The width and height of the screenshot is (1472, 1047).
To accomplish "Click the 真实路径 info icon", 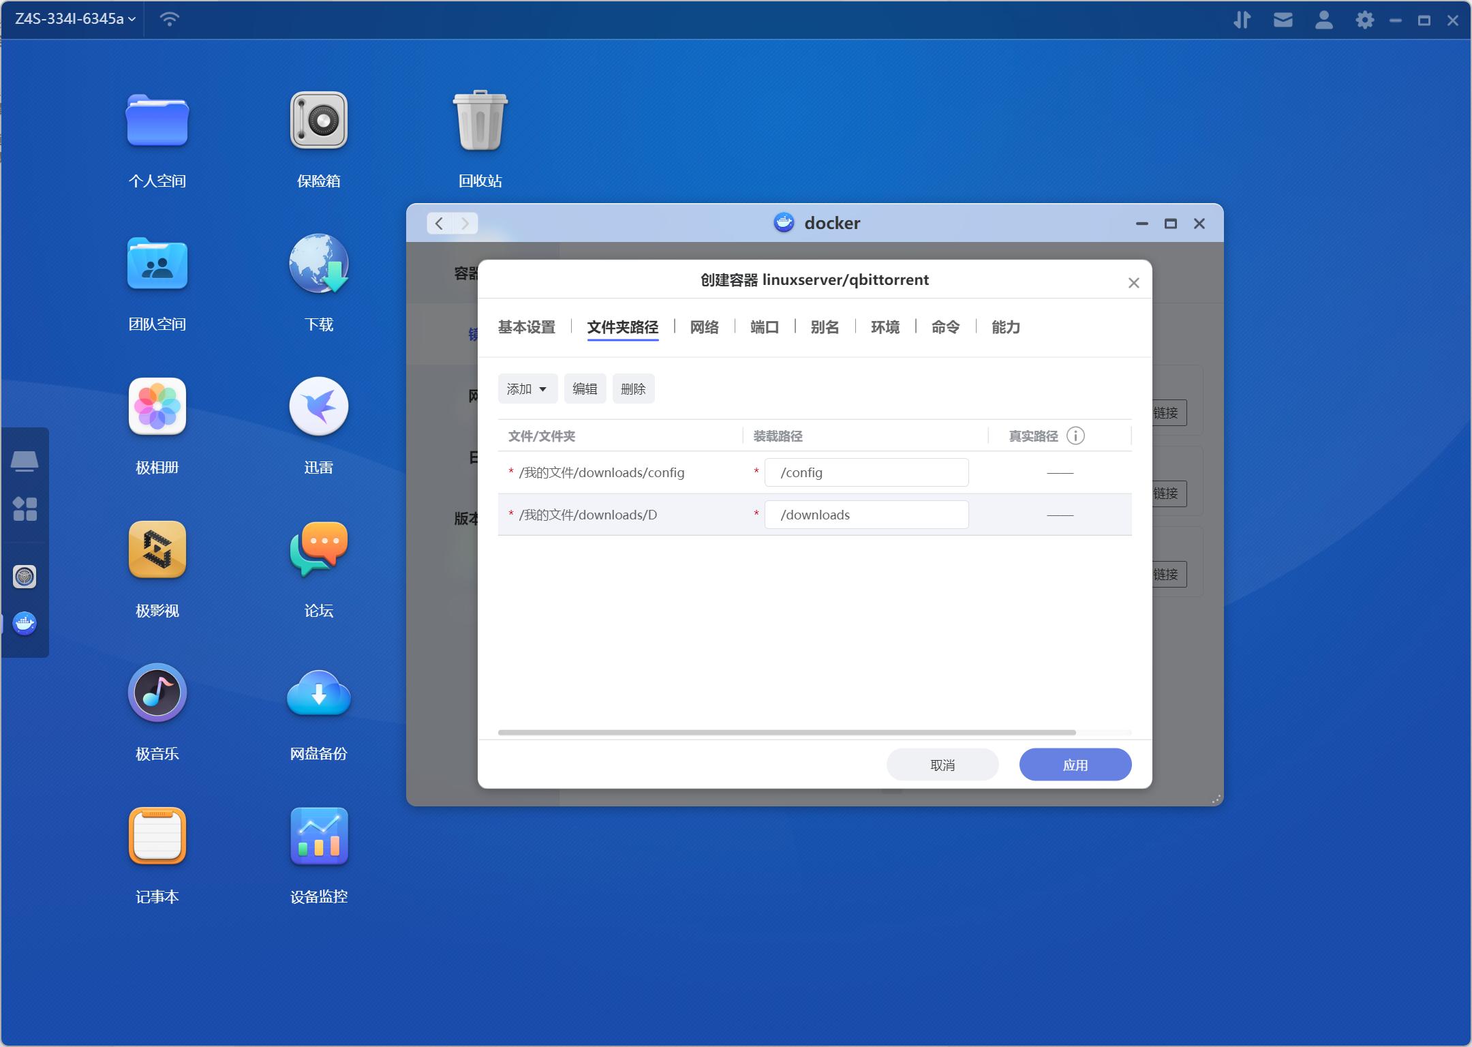I will 1075,436.
